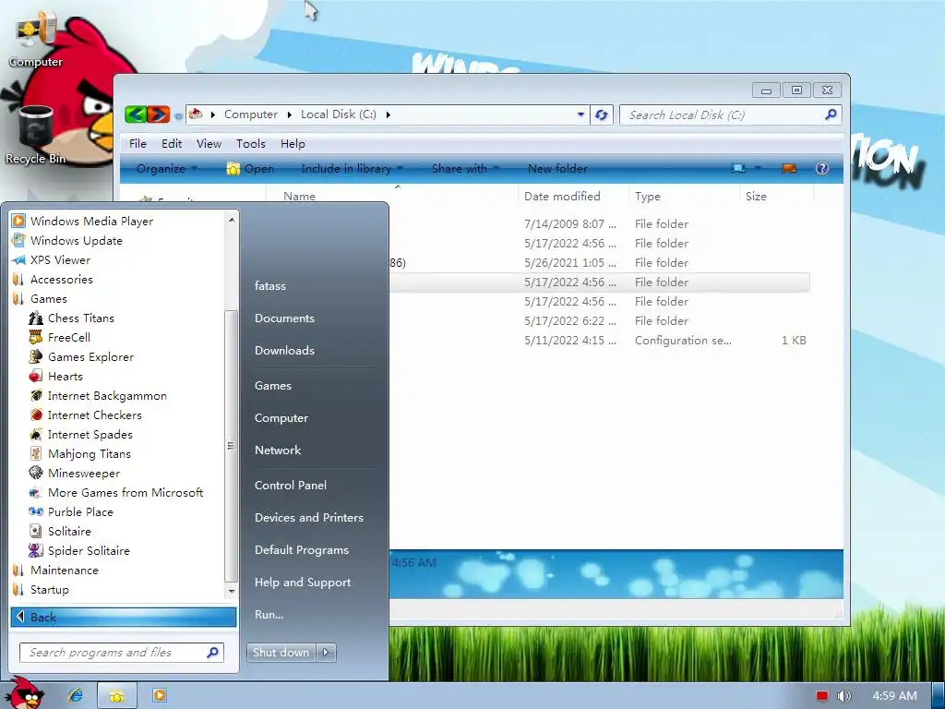Open the Organize dropdown
945x709 pixels.
click(167, 169)
